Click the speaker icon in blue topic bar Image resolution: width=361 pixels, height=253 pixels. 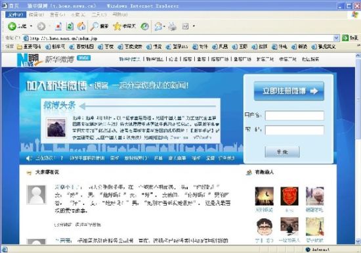29,158
